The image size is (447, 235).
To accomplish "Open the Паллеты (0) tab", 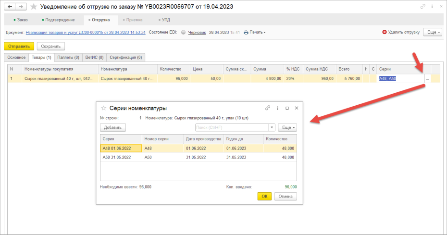I will [68, 57].
